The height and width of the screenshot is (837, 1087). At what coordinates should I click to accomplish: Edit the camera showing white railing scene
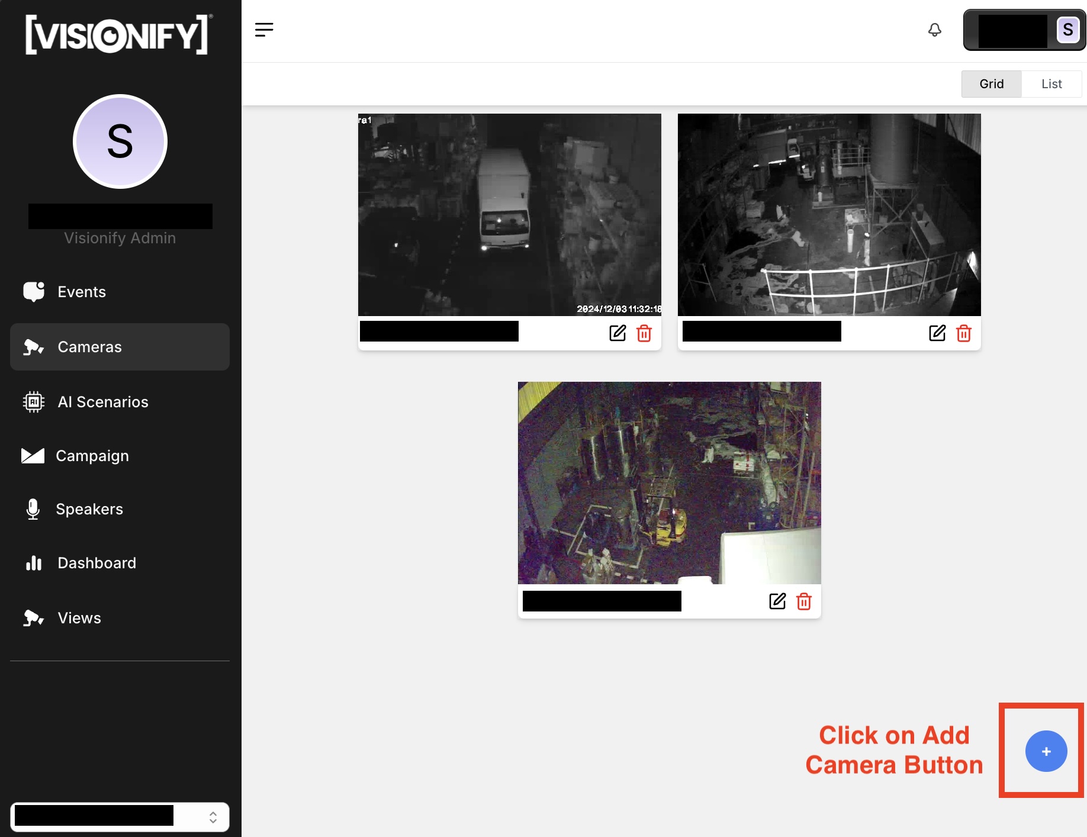pos(937,333)
